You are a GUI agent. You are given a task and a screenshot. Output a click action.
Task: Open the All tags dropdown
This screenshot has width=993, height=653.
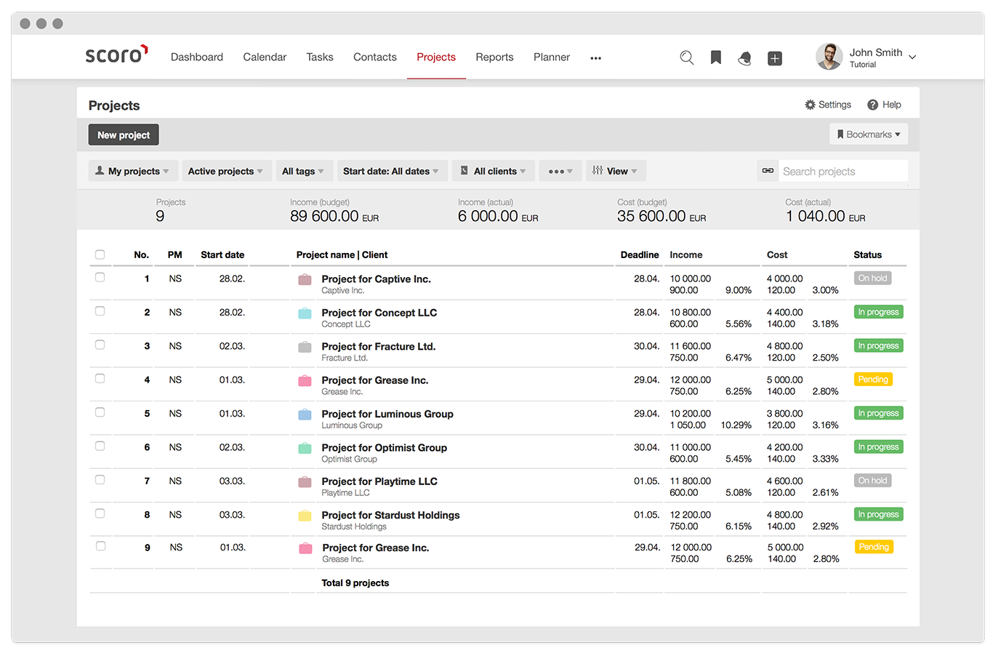coord(304,171)
